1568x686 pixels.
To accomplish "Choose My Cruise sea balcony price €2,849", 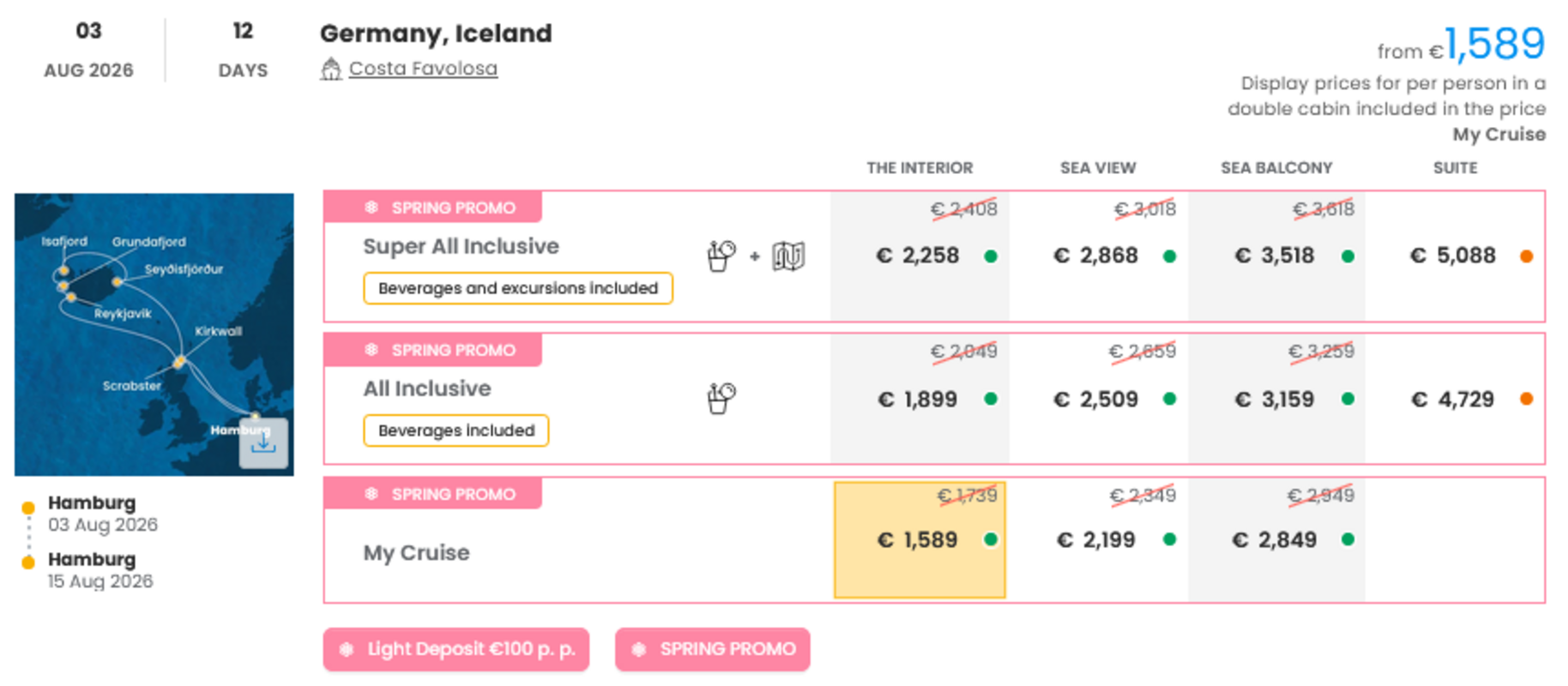I will tap(1276, 539).
